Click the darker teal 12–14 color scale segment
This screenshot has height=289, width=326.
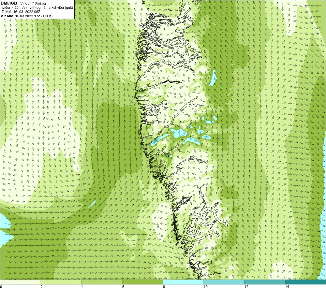(265, 282)
